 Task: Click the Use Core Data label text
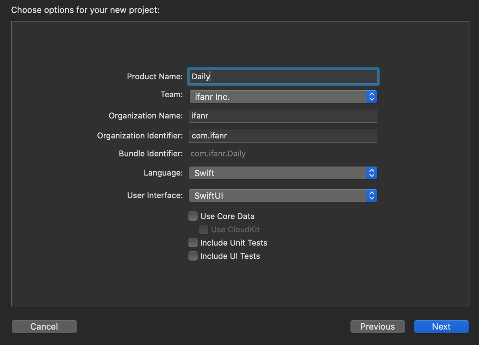(227, 216)
